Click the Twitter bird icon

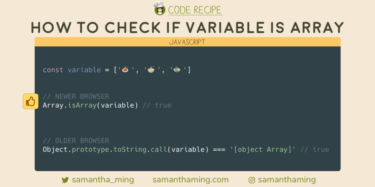pos(65,180)
